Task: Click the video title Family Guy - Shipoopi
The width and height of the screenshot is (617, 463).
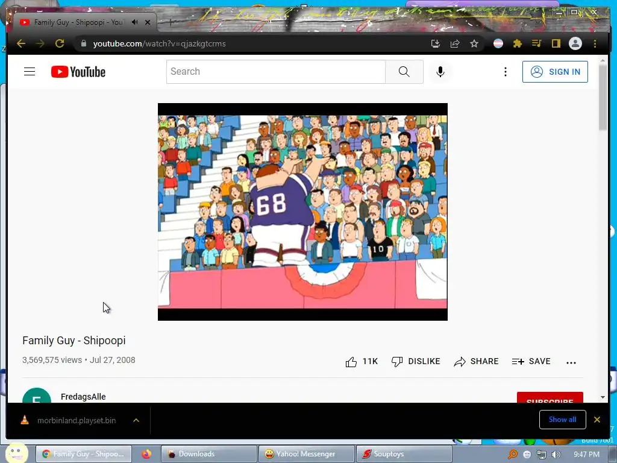Action: [74, 341]
